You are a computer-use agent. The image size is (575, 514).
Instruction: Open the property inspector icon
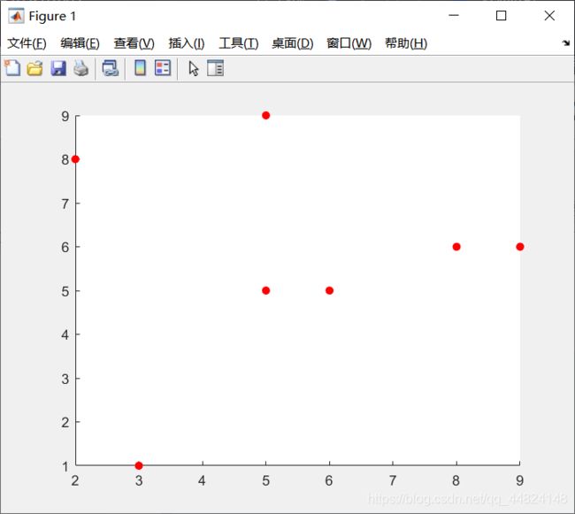(x=215, y=68)
